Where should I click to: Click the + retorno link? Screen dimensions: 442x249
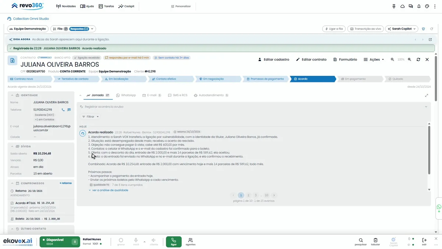[x=66, y=183]
